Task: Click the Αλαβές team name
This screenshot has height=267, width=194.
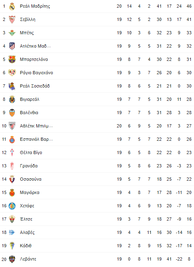Action: tap(27, 232)
